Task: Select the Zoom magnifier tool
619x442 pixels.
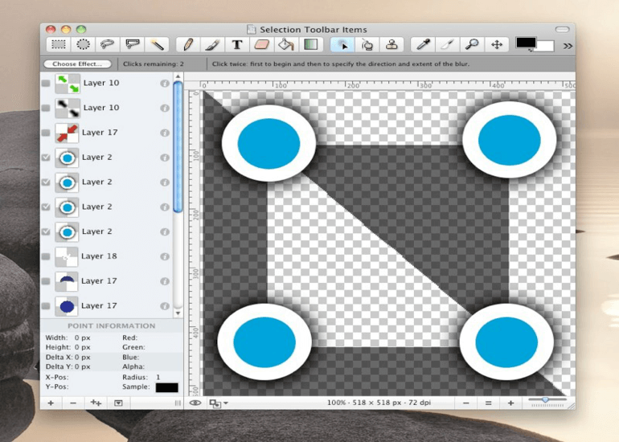Action: tap(472, 45)
